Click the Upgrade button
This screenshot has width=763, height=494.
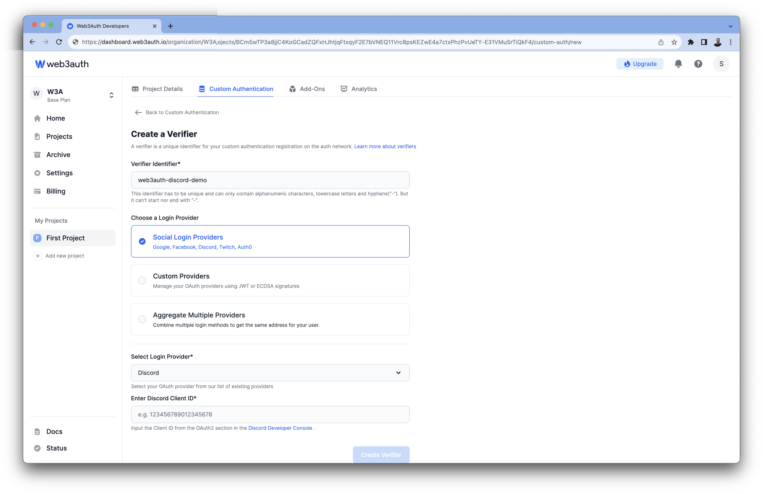[x=640, y=64]
